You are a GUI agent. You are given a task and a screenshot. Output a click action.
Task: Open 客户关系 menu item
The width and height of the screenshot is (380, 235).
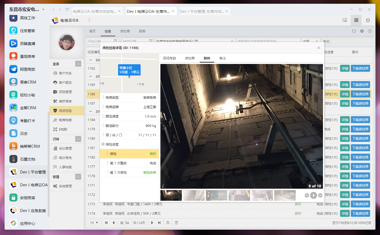coord(67,73)
